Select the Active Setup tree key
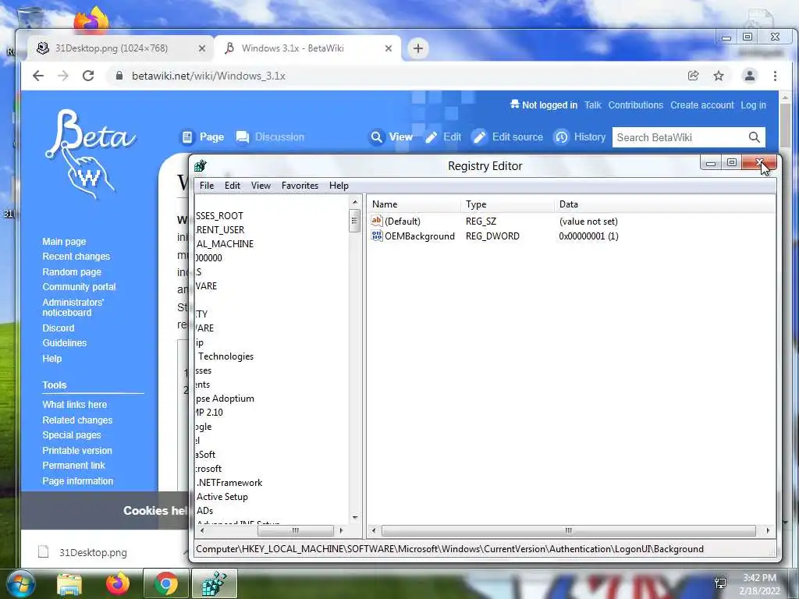Image resolution: width=799 pixels, height=599 pixels. click(x=222, y=497)
